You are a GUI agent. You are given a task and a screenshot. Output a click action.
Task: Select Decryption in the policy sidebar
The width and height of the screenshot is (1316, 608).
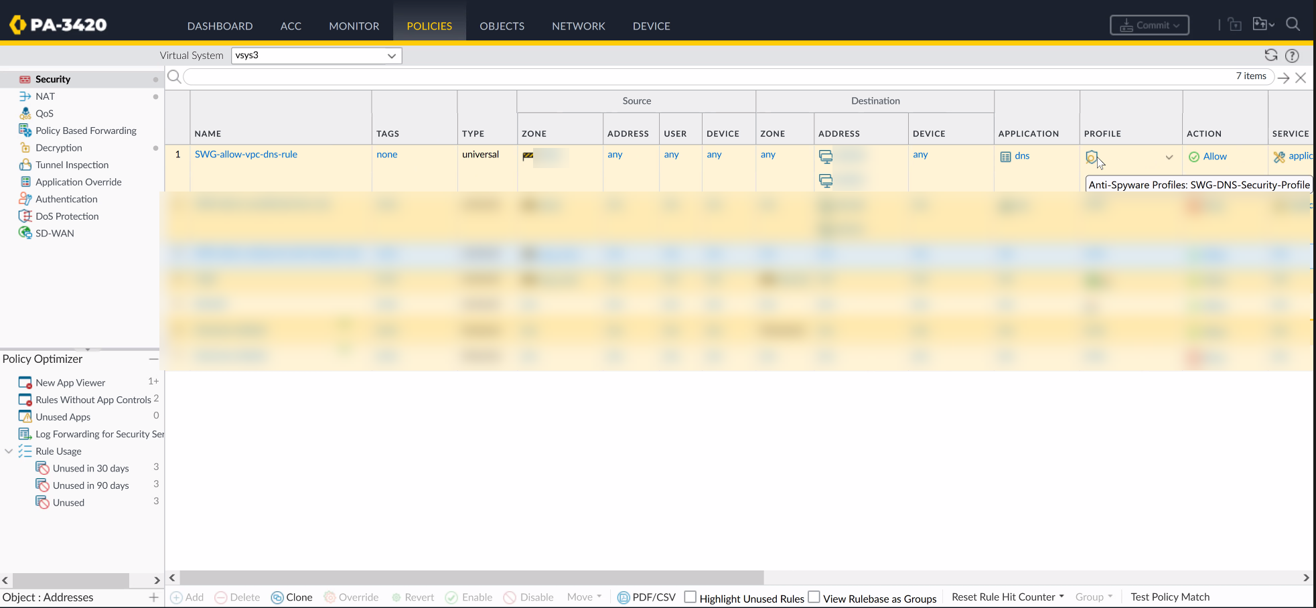click(58, 148)
